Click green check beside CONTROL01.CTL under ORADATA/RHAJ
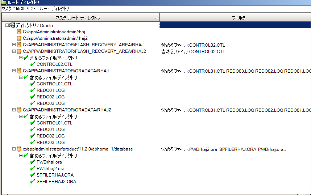311x195 pixels. pos(33,84)
